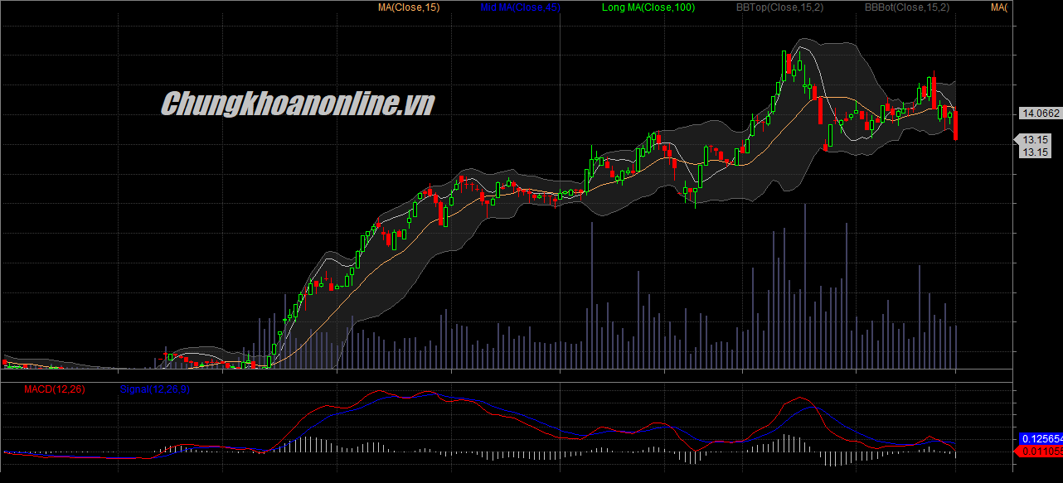Click the lower 13.15 price tag
The image size is (1063, 483).
pyautogui.click(x=1036, y=152)
